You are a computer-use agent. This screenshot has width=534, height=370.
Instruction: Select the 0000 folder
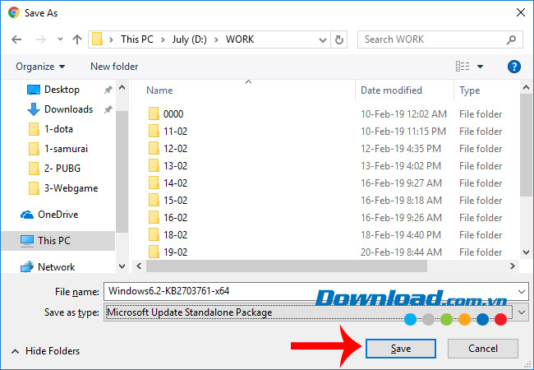[x=173, y=113]
